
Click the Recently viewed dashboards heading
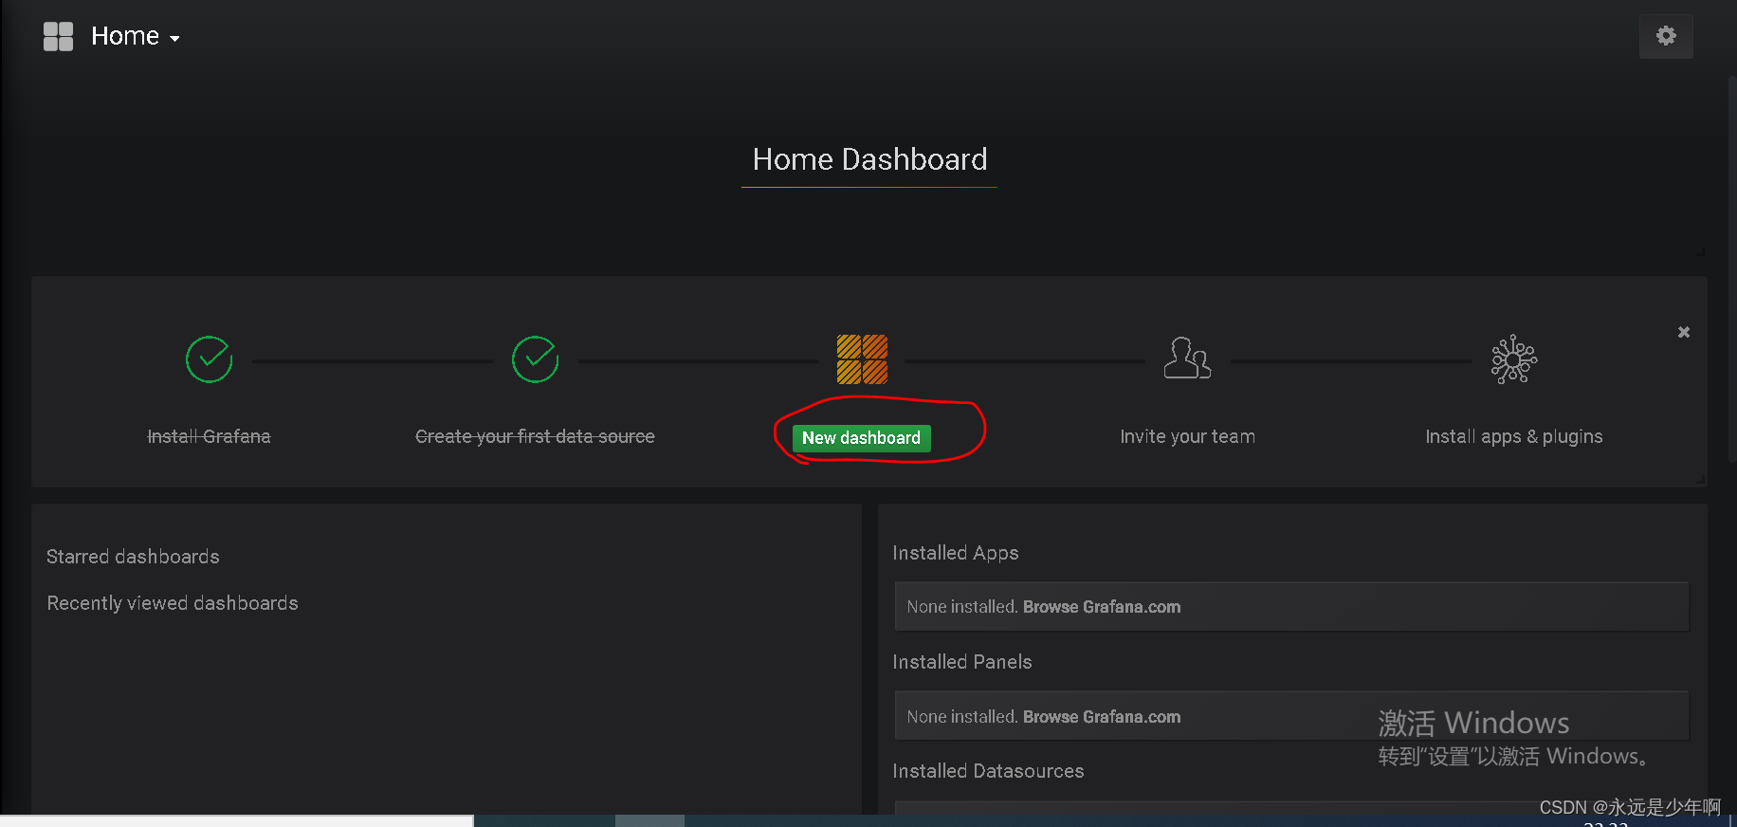pos(173,603)
